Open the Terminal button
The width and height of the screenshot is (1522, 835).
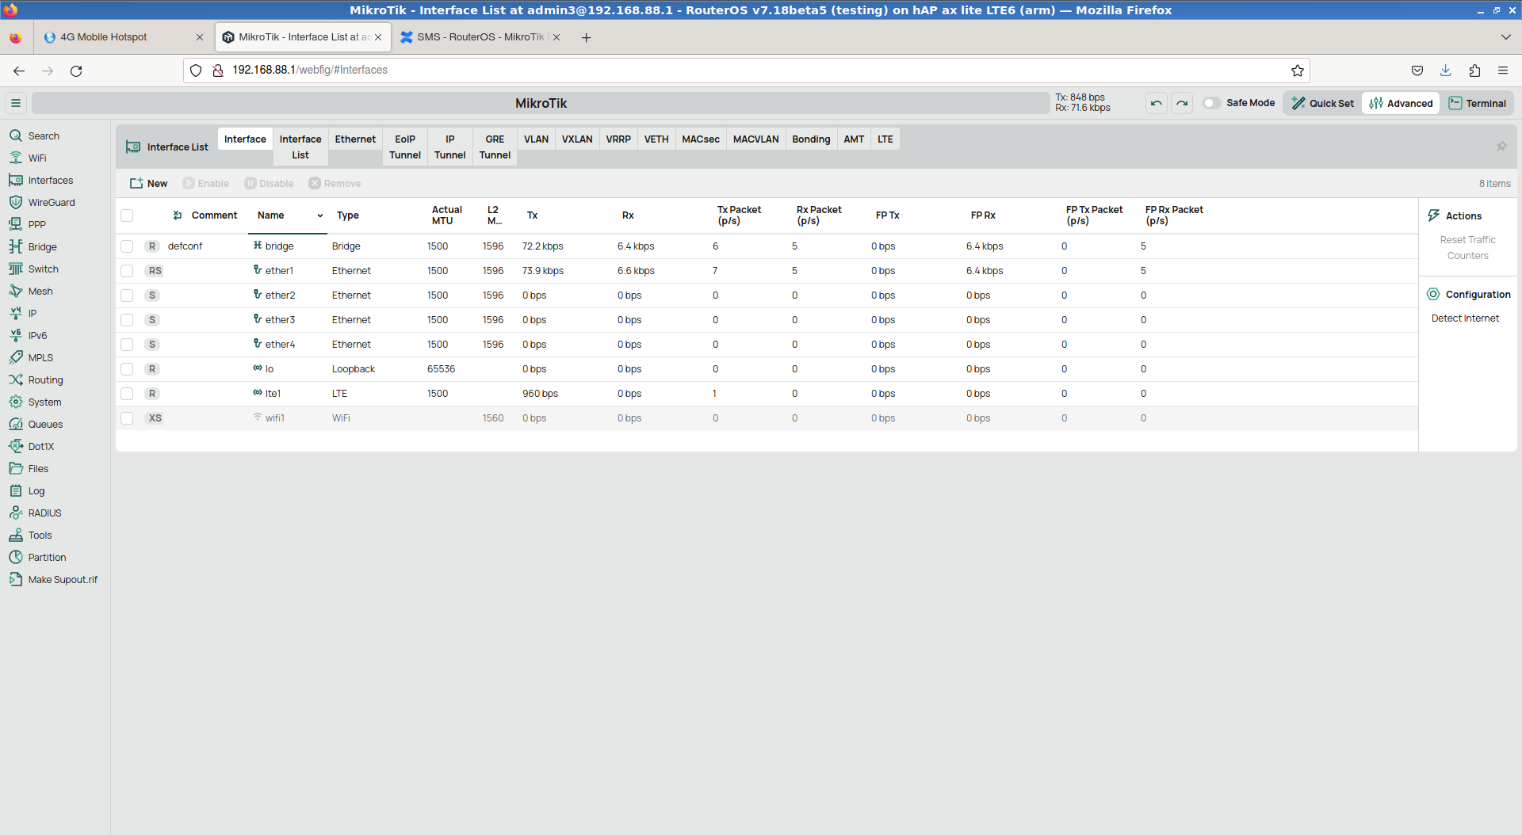[x=1478, y=103]
